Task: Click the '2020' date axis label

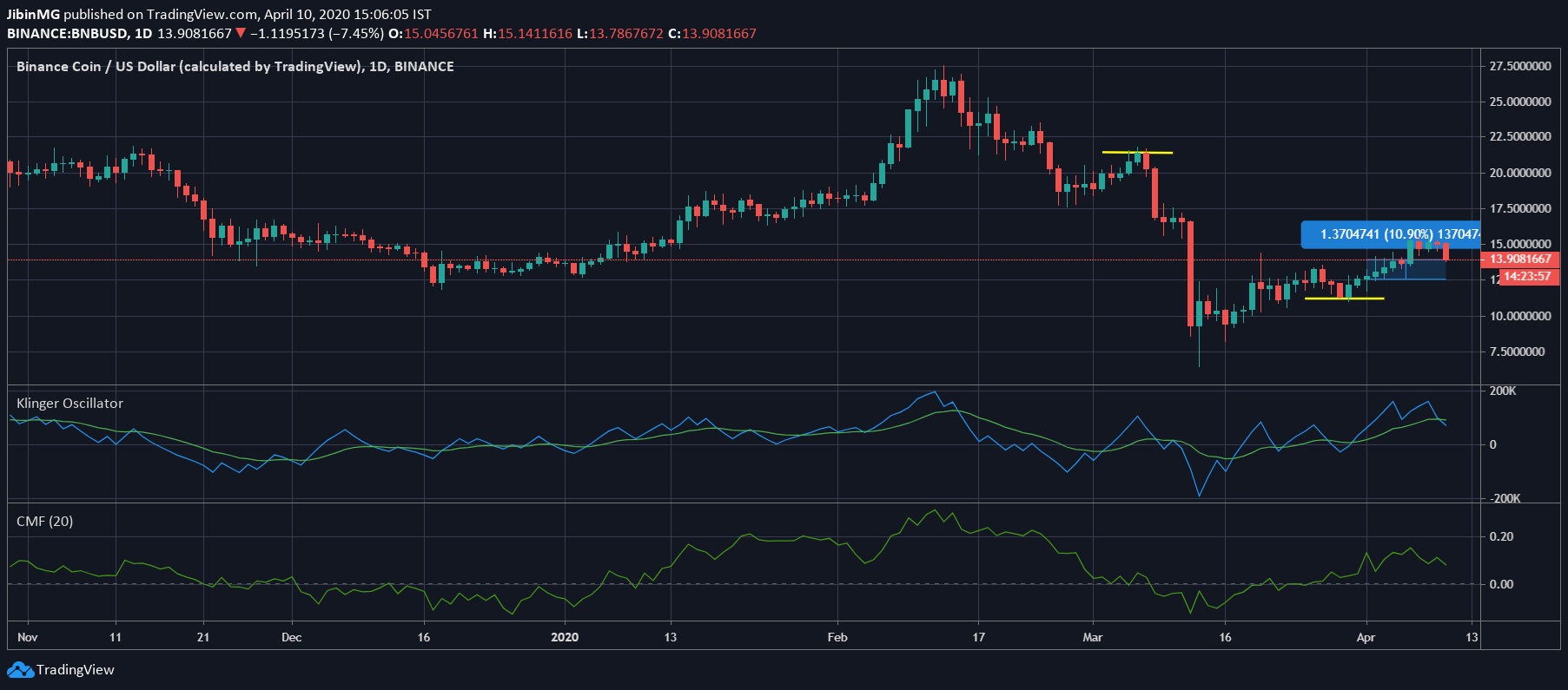Action: pos(565,638)
